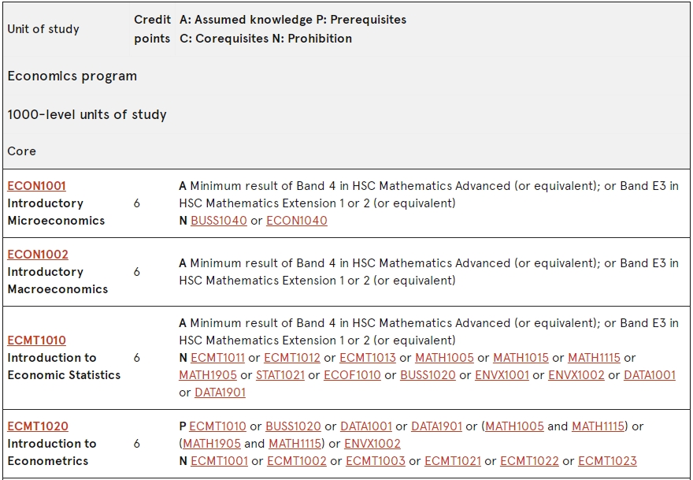Click the ECON1040 prohibition link

tap(297, 221)
